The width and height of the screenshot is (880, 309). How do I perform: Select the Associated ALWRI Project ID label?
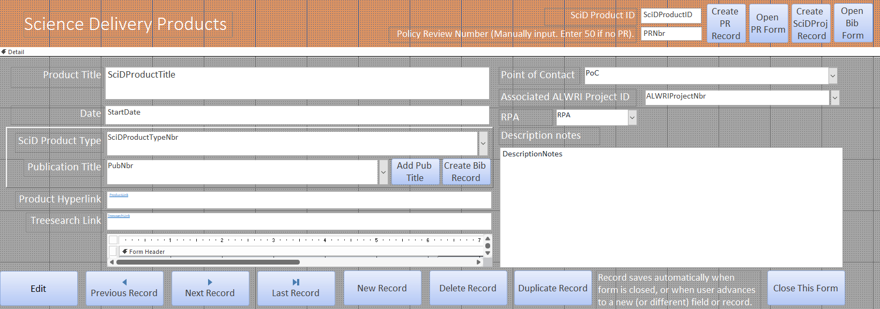[567, 97]
